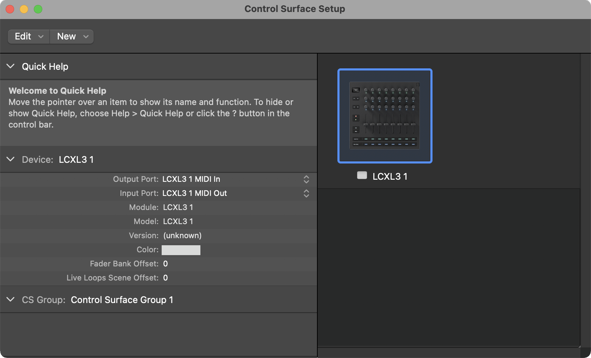Minimize the Control Surface Setup window
Screen dimensions: 591x358
coord(24,9)
